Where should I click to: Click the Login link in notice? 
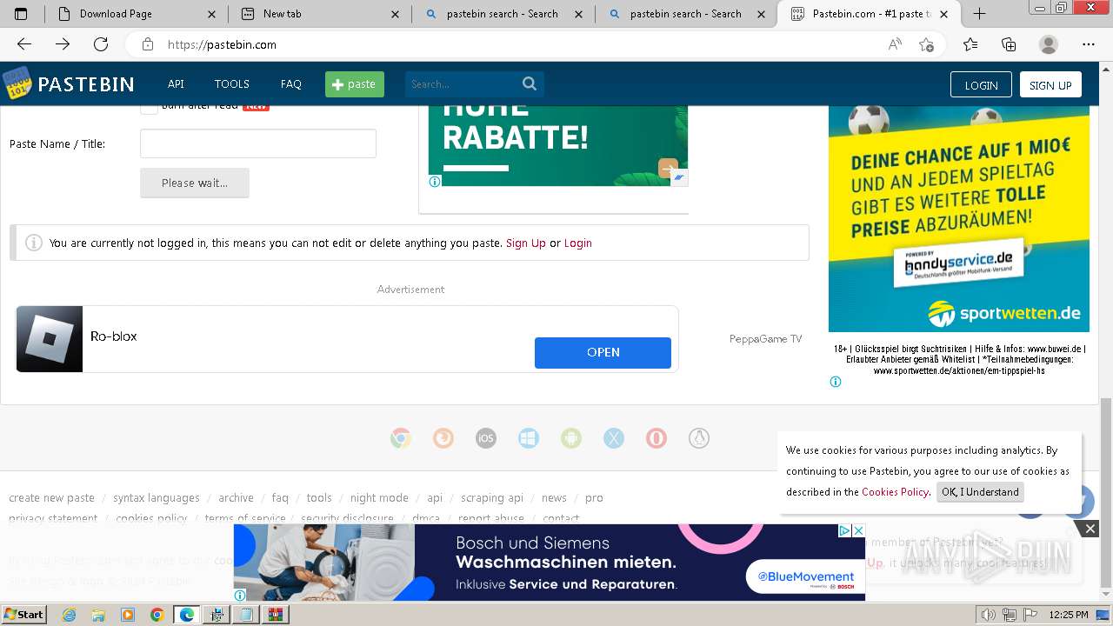pos(578,243)
